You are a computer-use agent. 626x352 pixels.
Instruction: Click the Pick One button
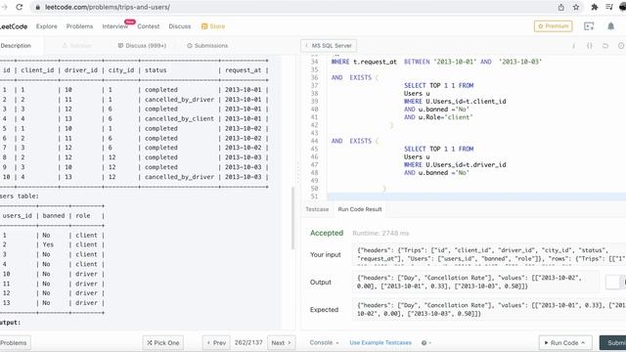163,343
